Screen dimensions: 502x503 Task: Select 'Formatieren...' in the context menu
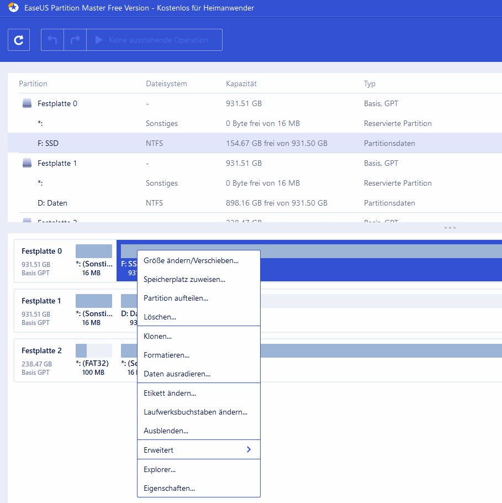(166, 355)
